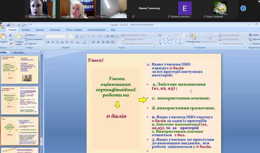The width and height of the screenshot is (260, 153).
Task: Toggle center text alignment
Action: 98,42
